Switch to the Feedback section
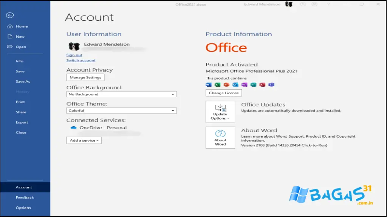 pyautogui.click(x=25, y=197)
